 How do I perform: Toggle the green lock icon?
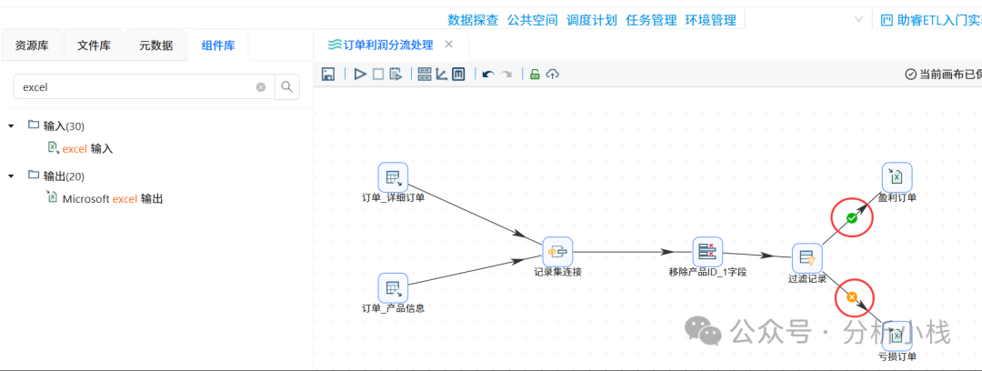pyautogui.click(x=535, y=75)
